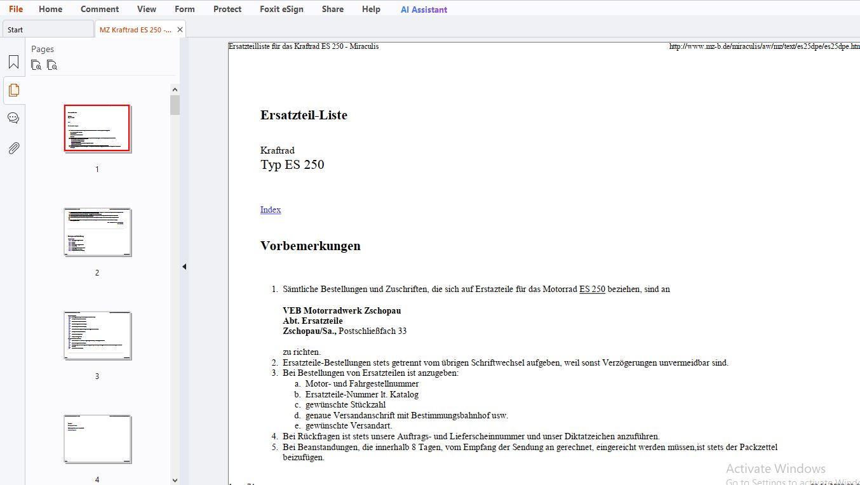Enlarge page thumbnails icon
Screen dimensions: 860x485
pyautogui.click(x=36, y=65)
